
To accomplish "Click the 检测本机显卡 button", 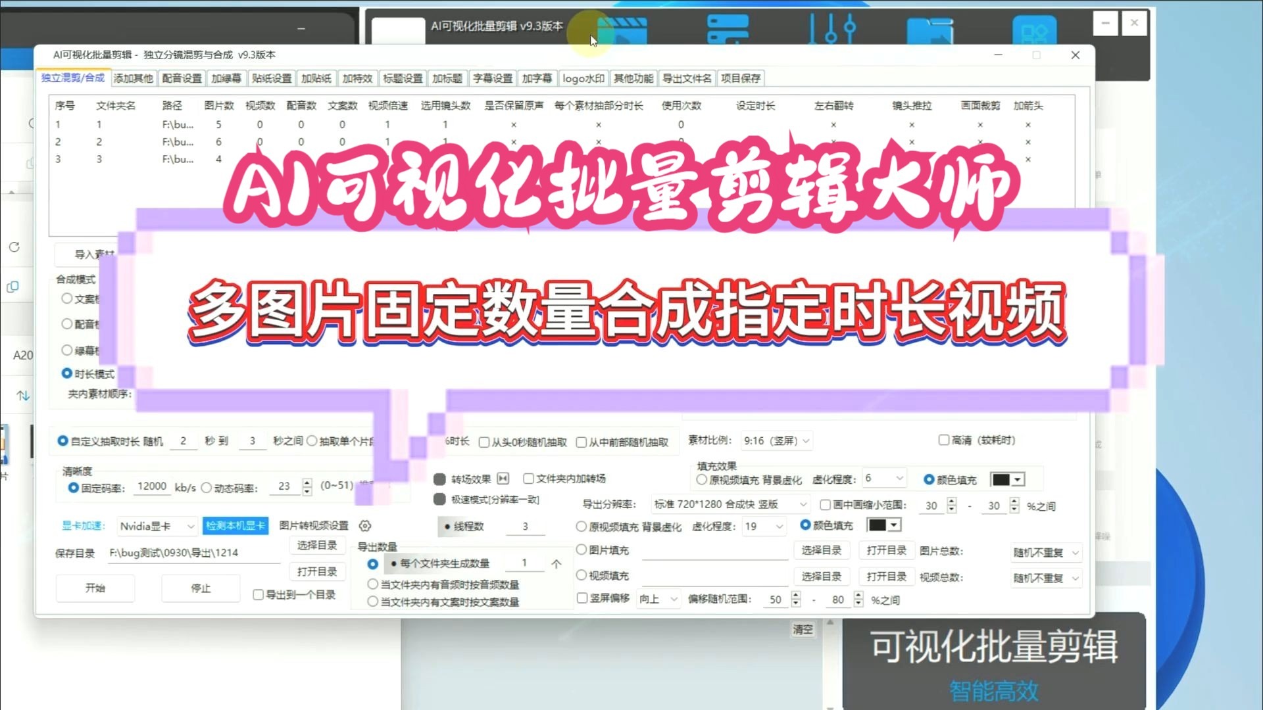I will click(x=235, y=526).
